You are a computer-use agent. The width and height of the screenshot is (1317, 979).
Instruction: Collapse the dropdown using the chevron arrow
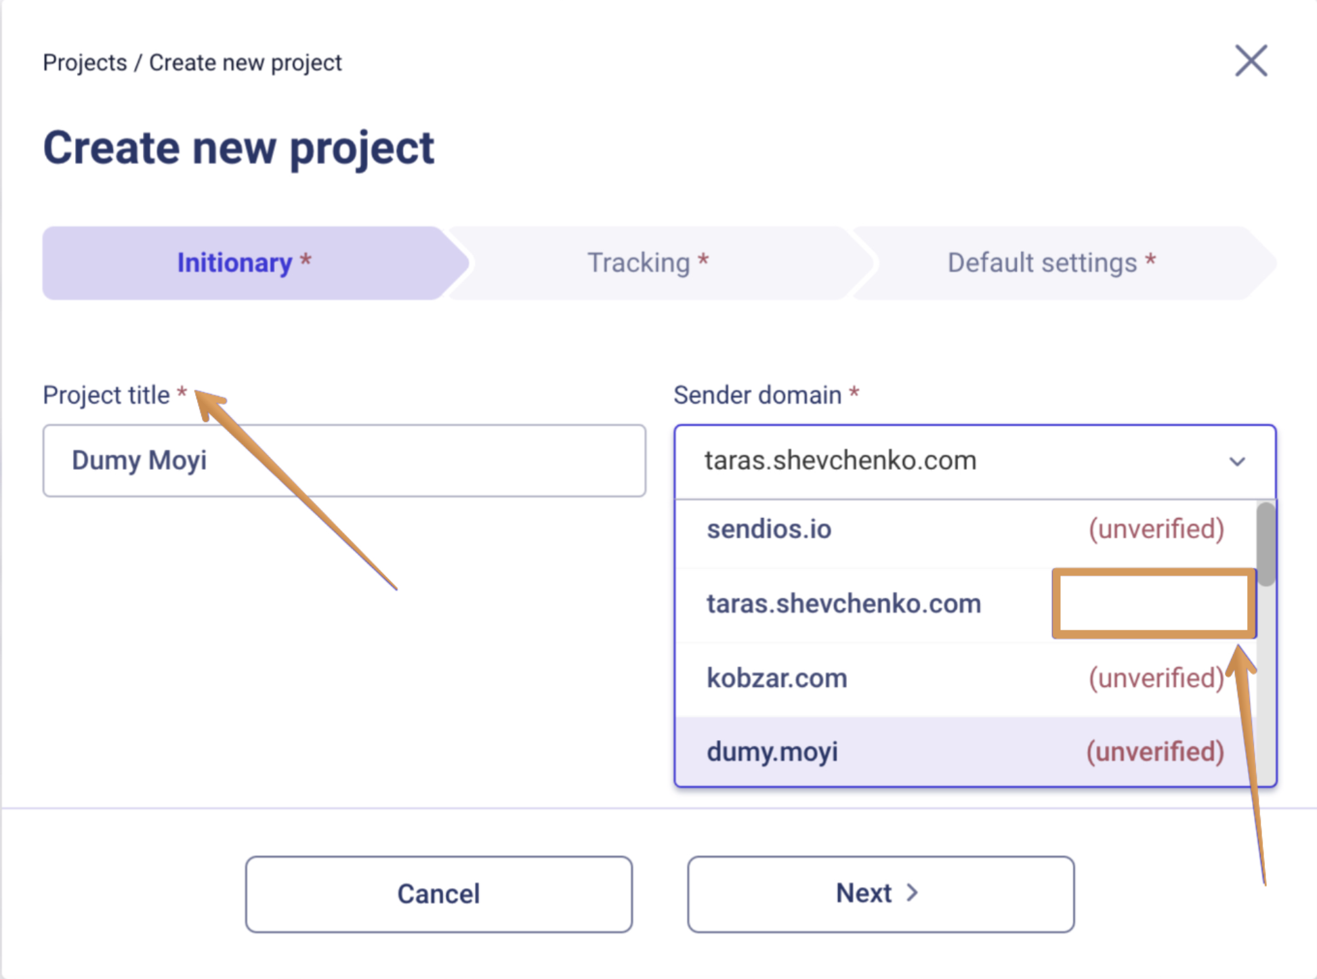(1237, 462)
